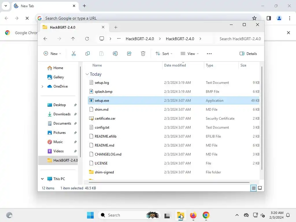Viewport: 296px width, 222px height.
Task: Click the file list horizontal scrollbar
Action: coord(169,182)
